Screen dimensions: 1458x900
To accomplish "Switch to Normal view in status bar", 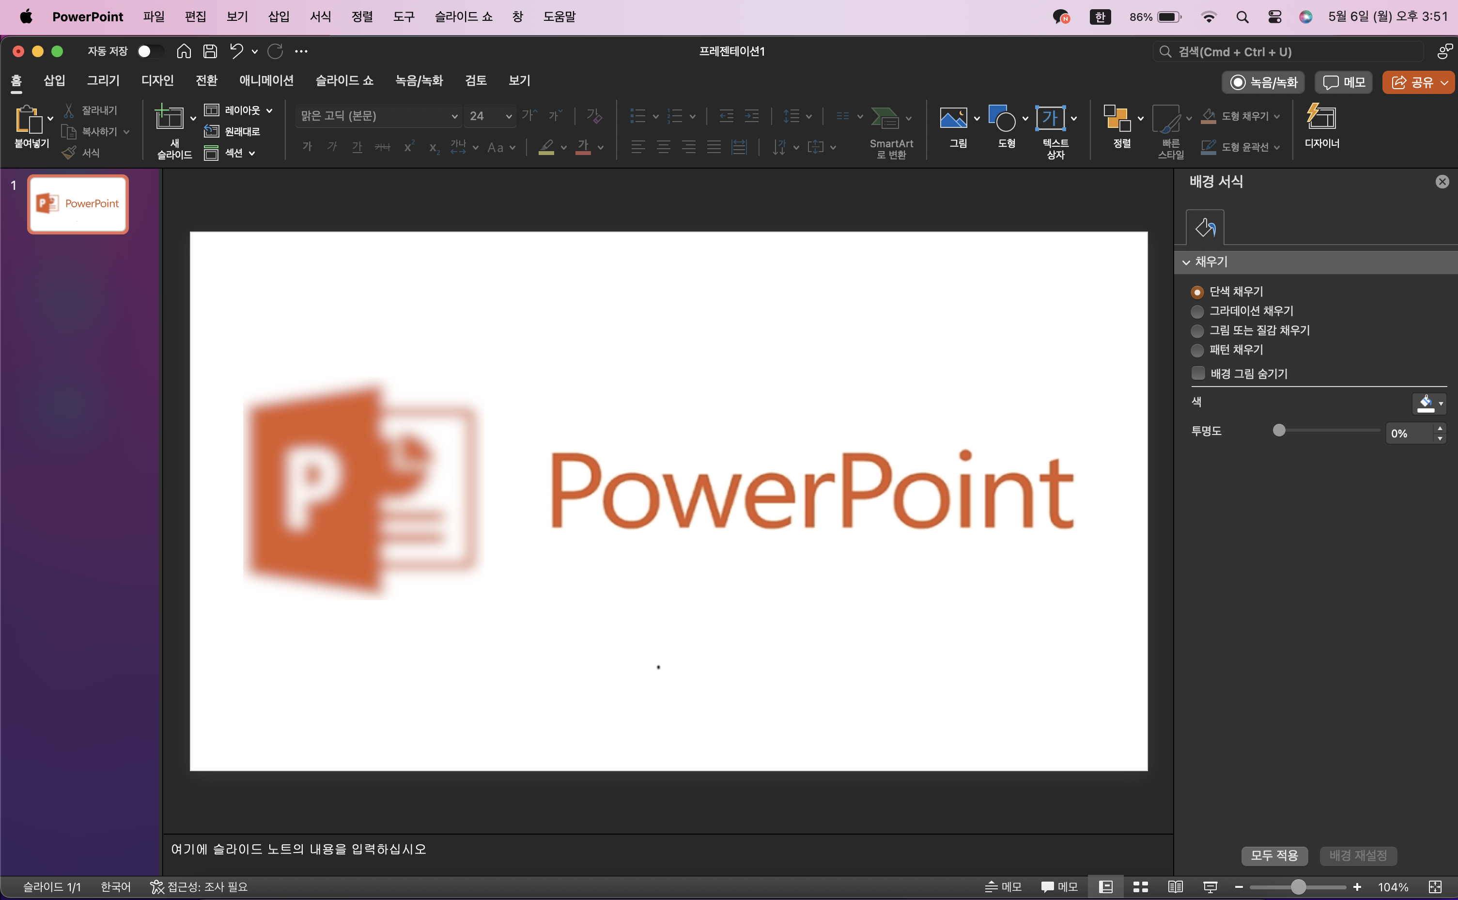I will [1106, 887].
